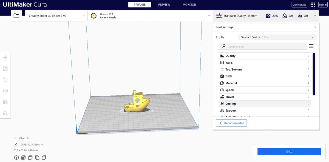Open file using the folder icon
The image size is (329, 162).
click(16, 16)
